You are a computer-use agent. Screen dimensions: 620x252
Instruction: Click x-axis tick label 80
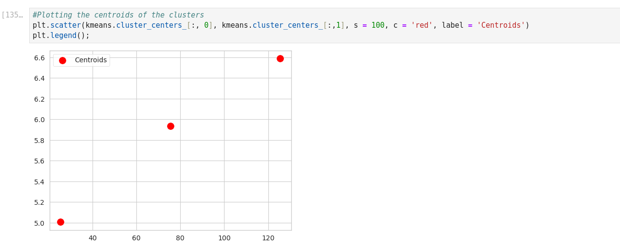180,238
